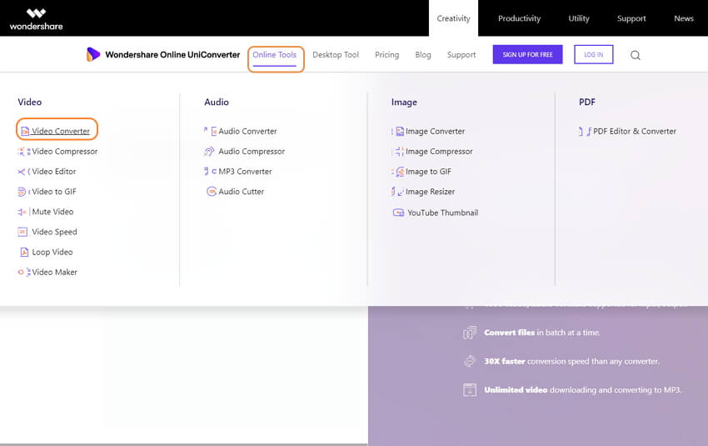
Task: Click the Audio Cutter icon
Action: coord(212,192)
